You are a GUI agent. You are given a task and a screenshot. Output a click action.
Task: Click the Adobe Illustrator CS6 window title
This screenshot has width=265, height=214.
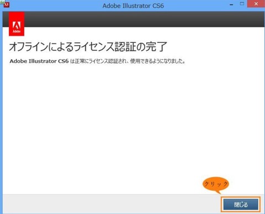[133, 6]
